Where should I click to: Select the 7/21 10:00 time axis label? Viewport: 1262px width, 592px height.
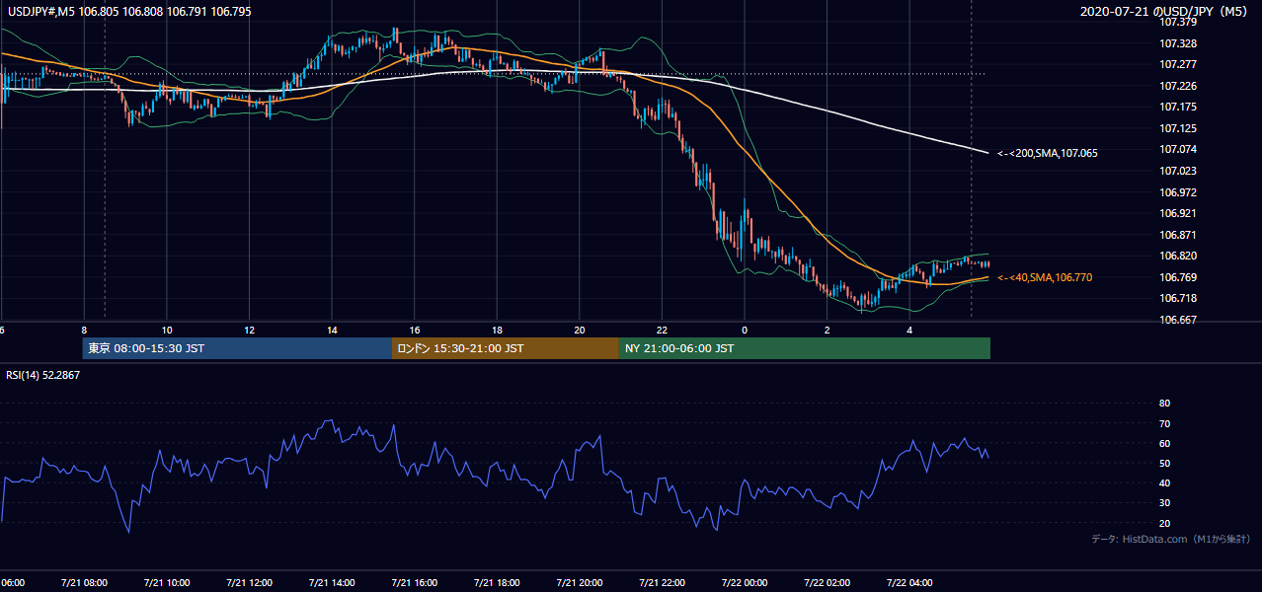point(167,582)
